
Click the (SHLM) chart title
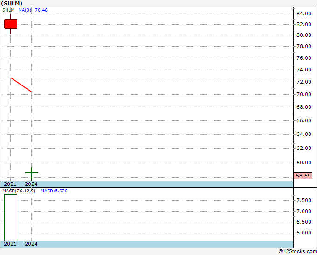(12, 3)
